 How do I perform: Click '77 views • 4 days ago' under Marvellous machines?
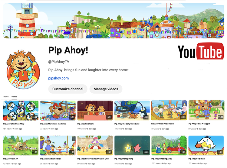coord(49,129)
